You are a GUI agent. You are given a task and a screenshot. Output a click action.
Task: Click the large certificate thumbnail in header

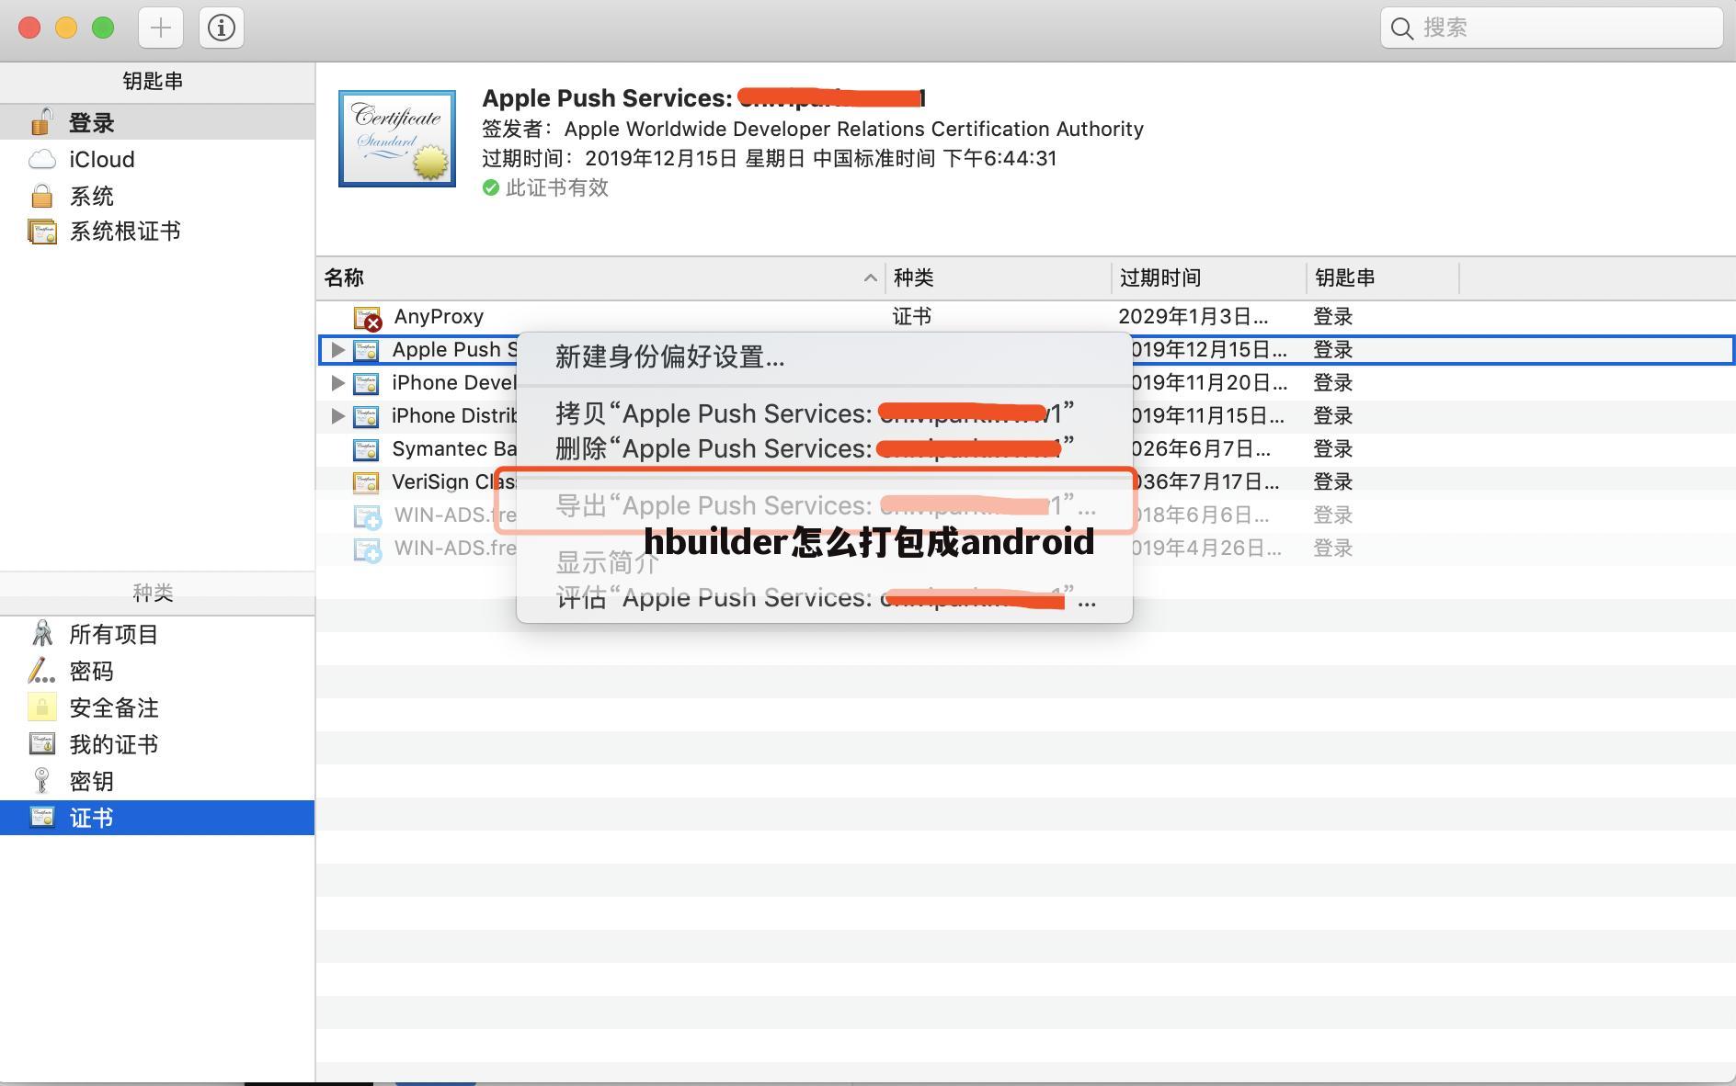(397, 139)
